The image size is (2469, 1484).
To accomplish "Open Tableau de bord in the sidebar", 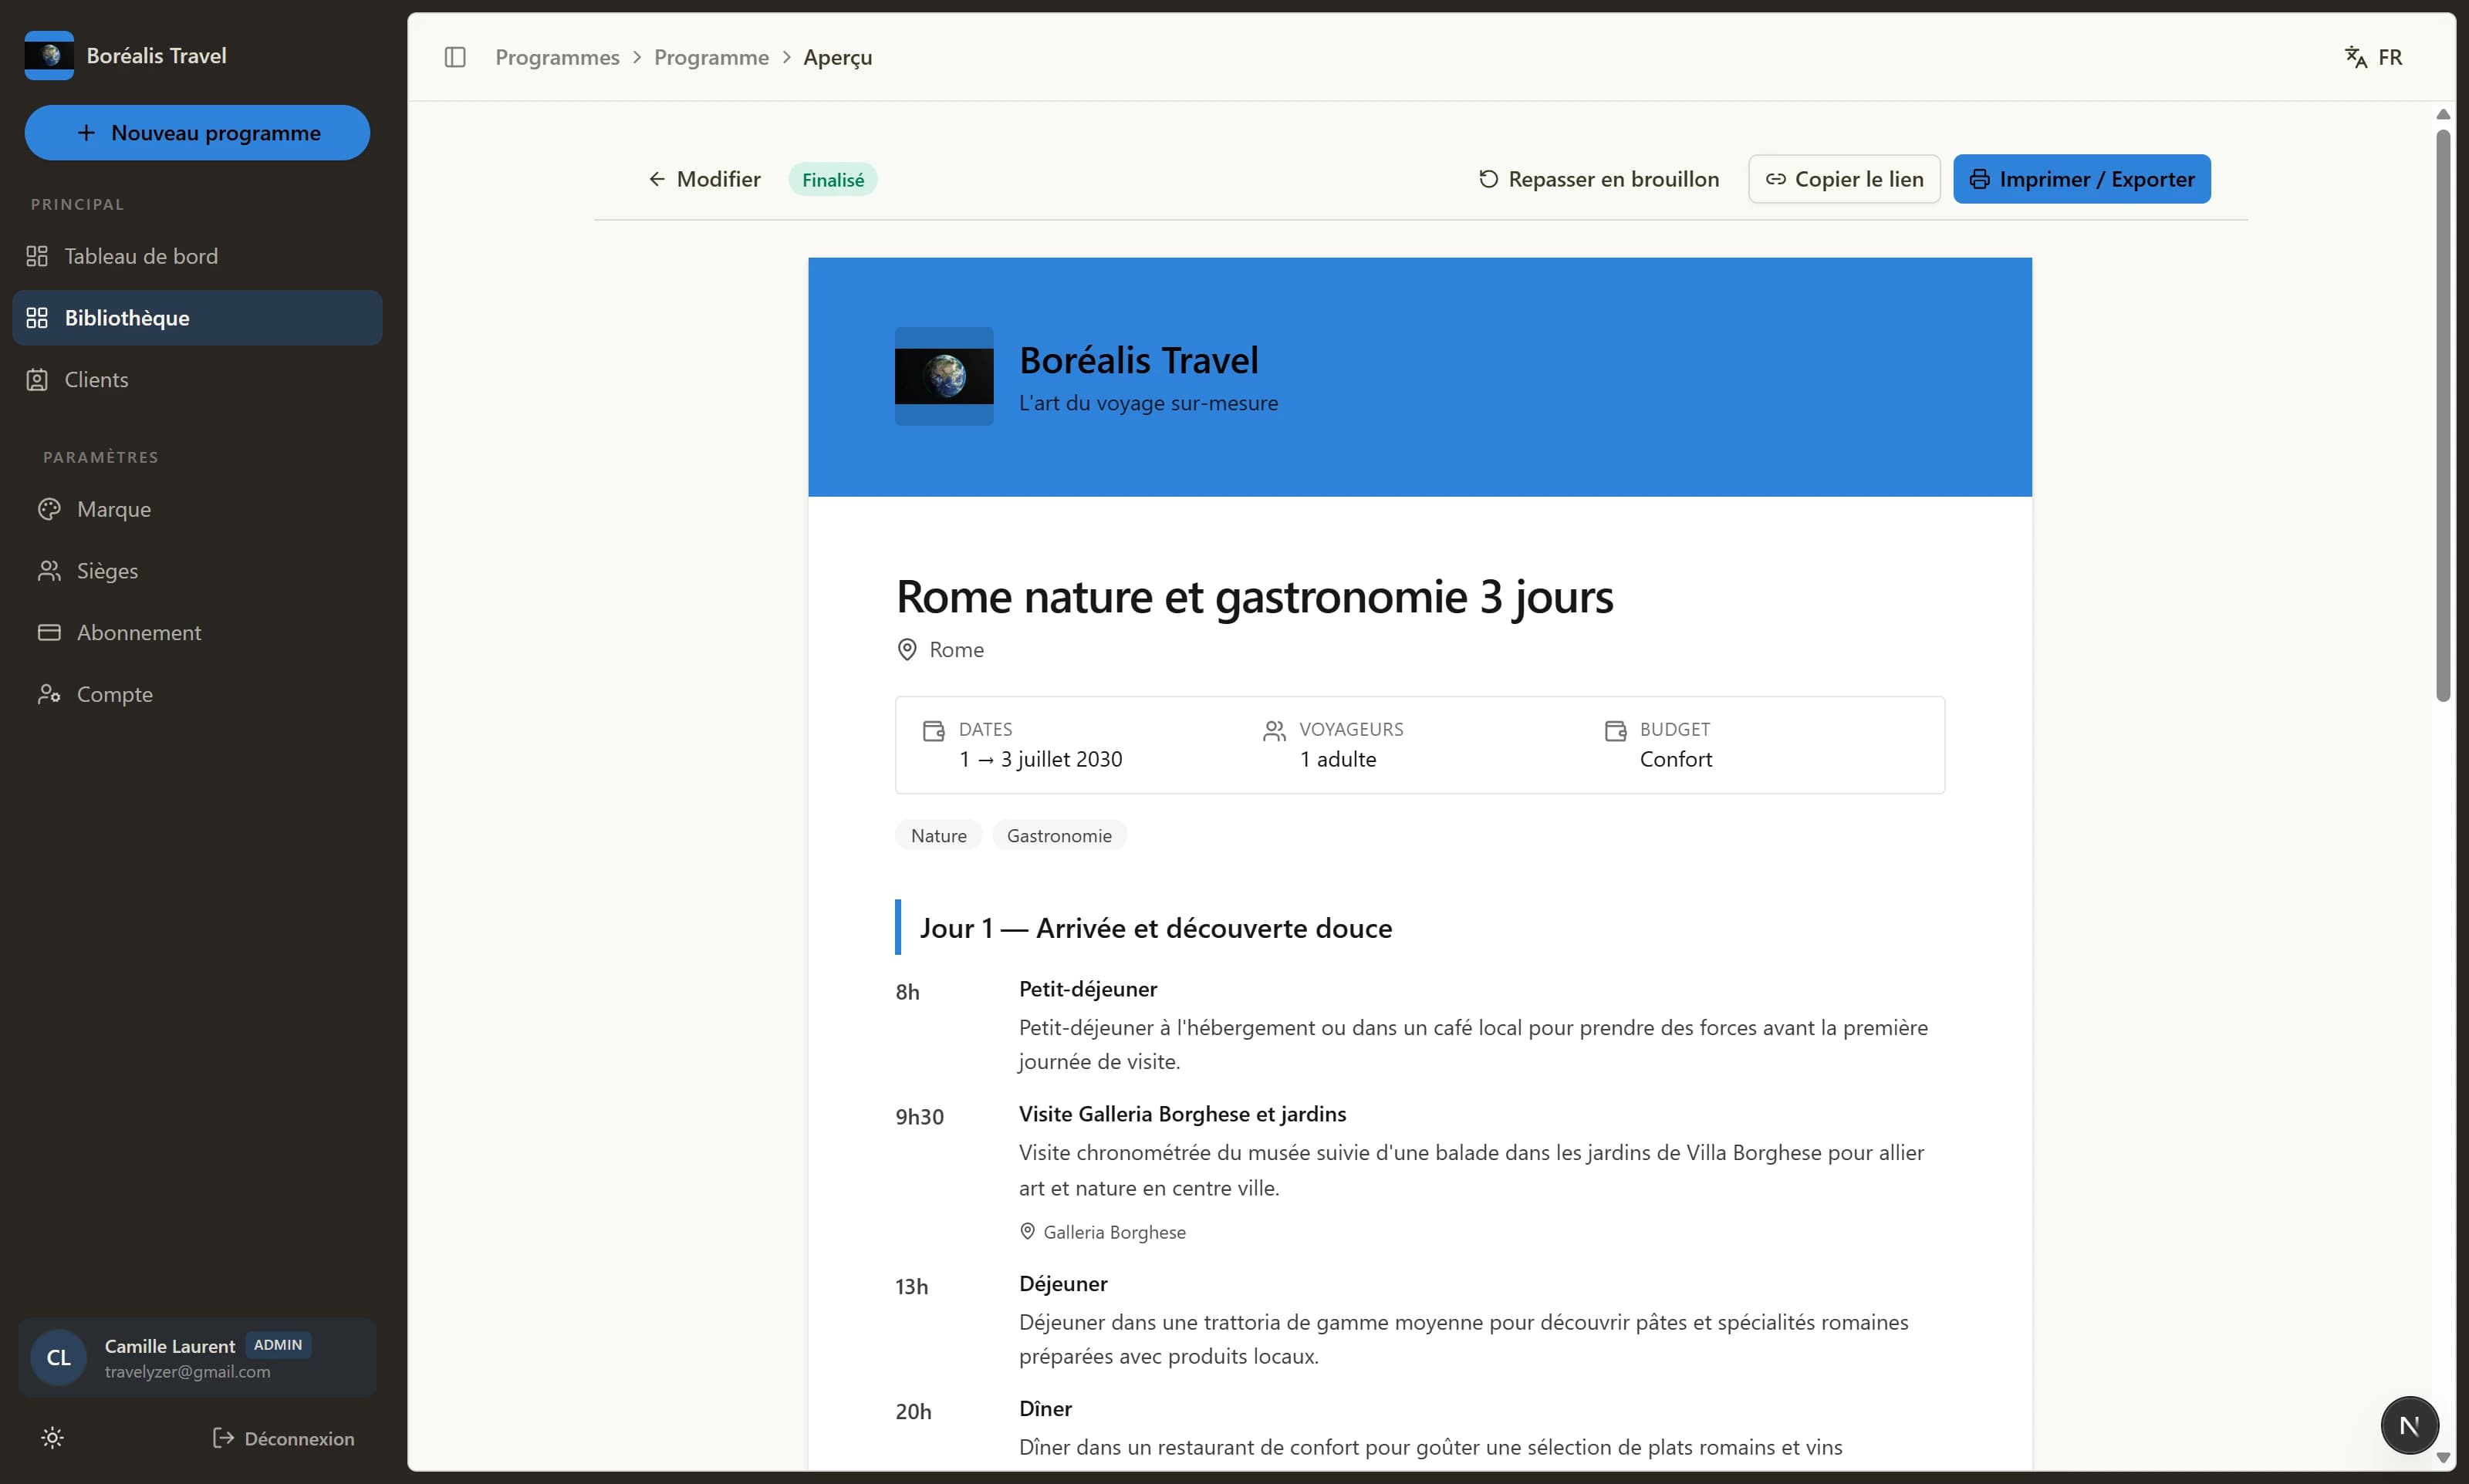I will coord(197,256).
